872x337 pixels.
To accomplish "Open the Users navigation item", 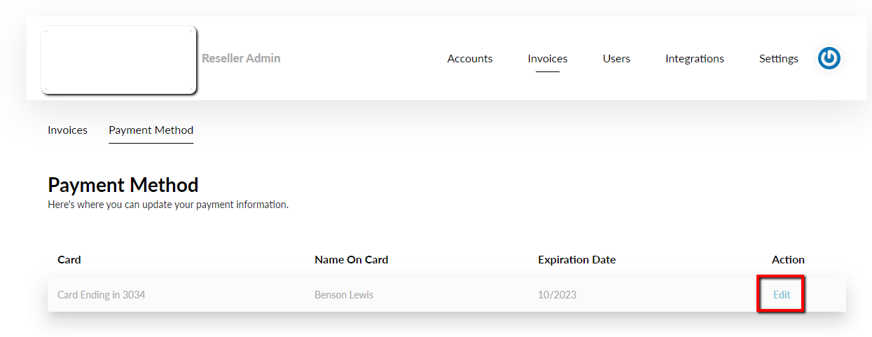I will pos(616,59).
